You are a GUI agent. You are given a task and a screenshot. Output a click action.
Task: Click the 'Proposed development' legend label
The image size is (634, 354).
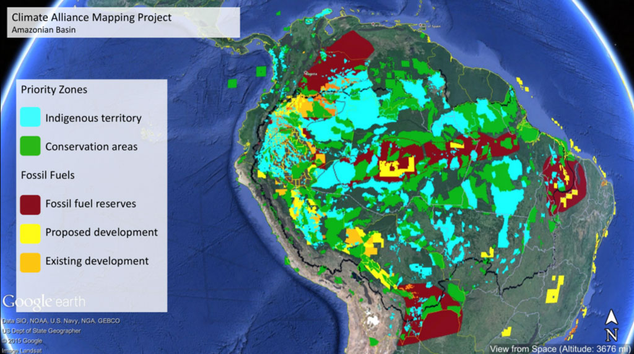(x=102, y=232)
